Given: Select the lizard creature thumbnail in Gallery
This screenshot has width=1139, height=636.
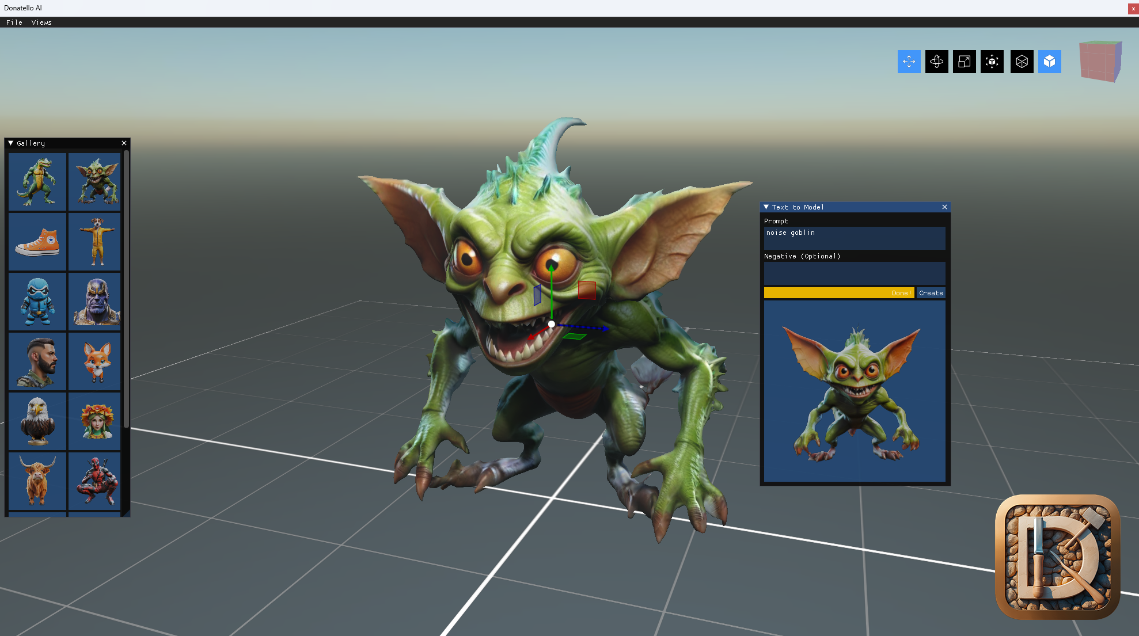Looking at the screenshot, I should [x=37, y=182].
